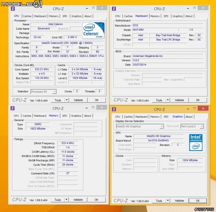Open Tools dropdown arrow in CPU window

pos(67,100)
